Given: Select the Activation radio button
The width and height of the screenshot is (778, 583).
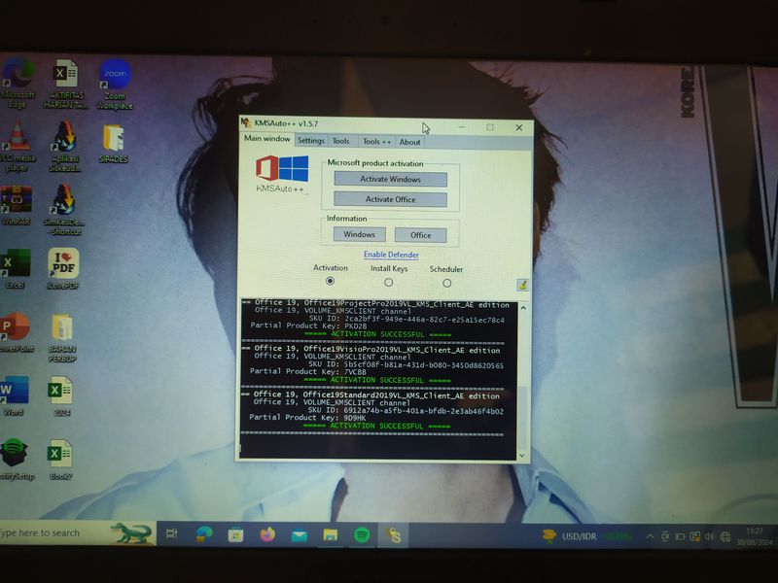Looking at the screenshot, I should (x=331, y=282).
